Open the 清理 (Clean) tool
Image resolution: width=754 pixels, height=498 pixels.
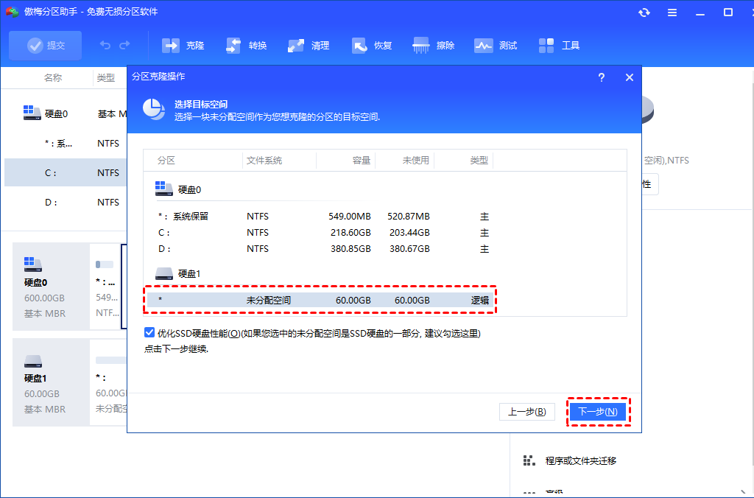coord(309,45)
